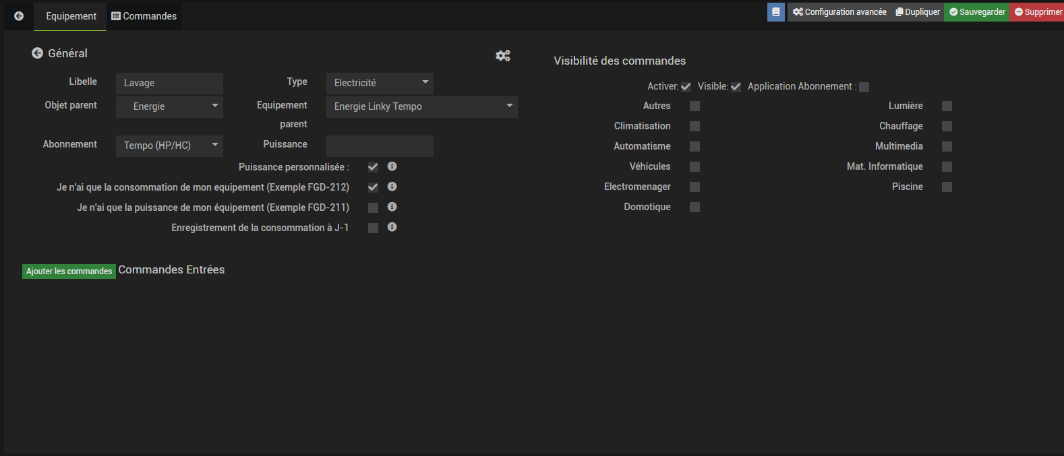Click info icon for FGD-211 power option
This screenshot has height=456, width=1064.
pos(392,207)
